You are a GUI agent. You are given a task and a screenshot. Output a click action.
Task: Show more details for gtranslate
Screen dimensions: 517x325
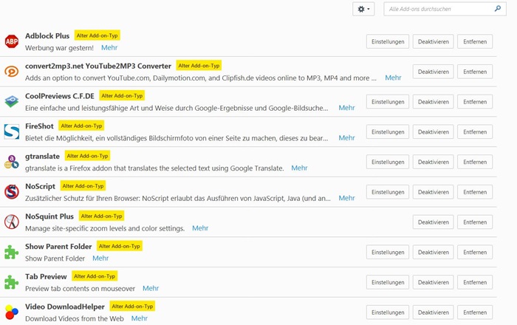(299, 168)
